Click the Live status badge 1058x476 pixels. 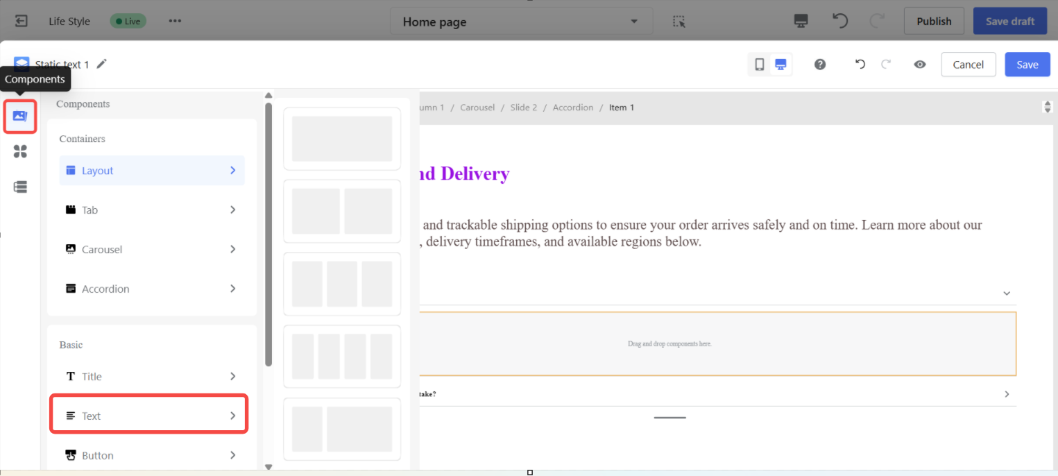click(128, 22)
